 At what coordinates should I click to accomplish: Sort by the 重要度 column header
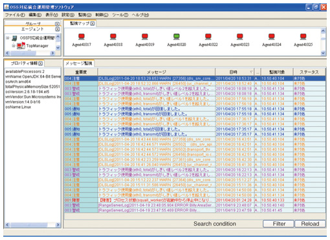point(81,72)
